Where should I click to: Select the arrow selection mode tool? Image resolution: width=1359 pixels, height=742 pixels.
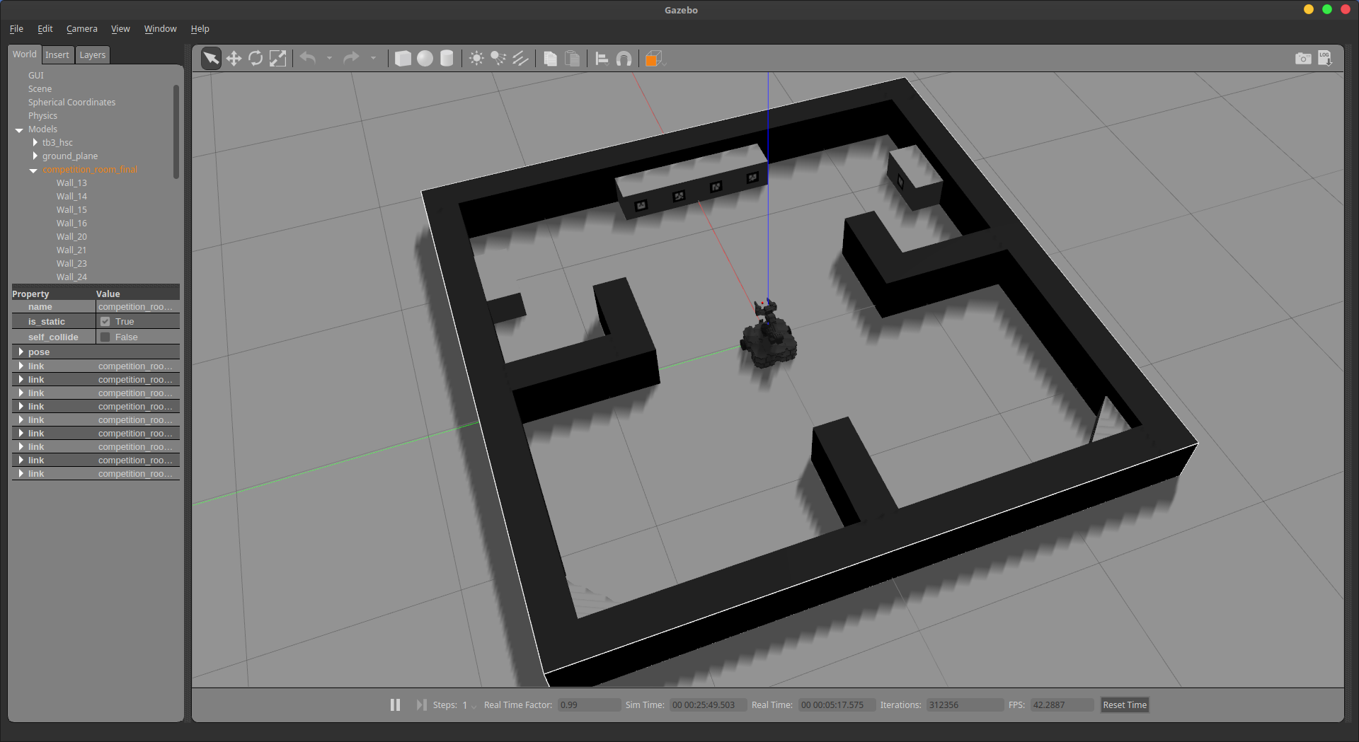(x=211, y=59)
